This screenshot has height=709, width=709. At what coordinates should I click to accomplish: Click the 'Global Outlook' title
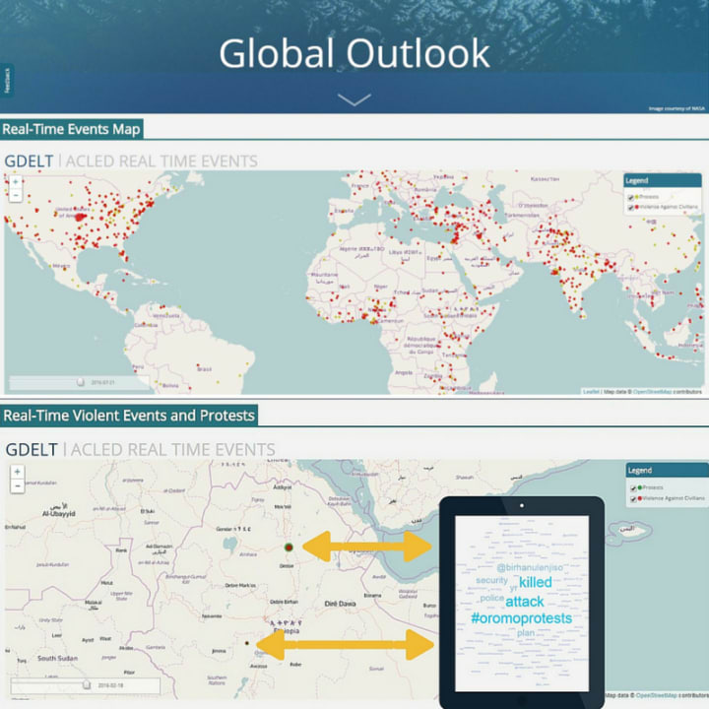pos(354,53)
